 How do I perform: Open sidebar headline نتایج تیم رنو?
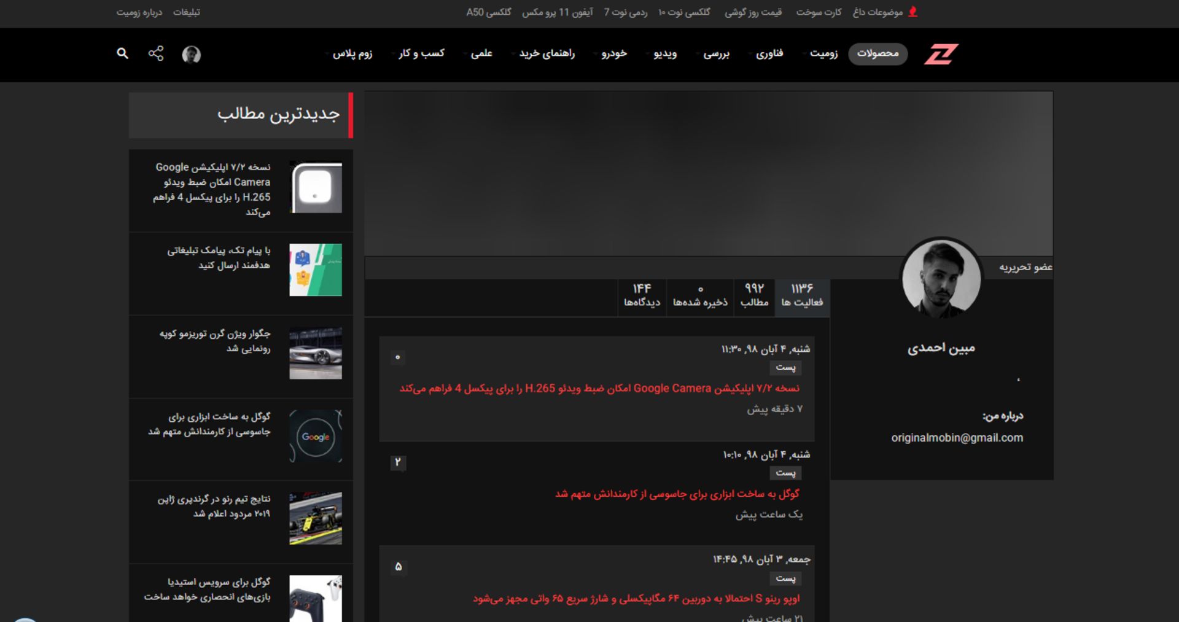(x=214, y=507)
